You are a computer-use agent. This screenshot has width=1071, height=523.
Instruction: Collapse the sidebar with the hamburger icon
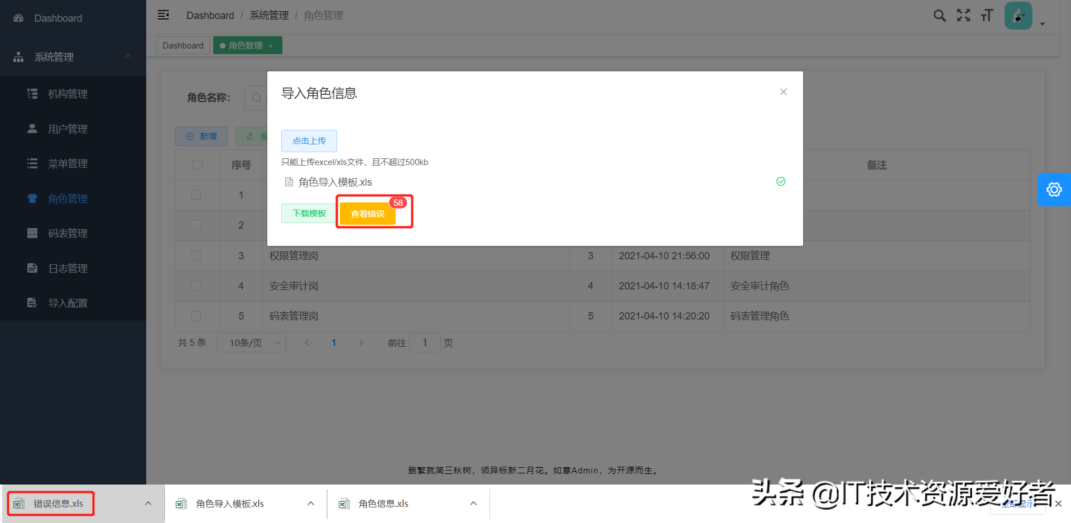[163, 15]
